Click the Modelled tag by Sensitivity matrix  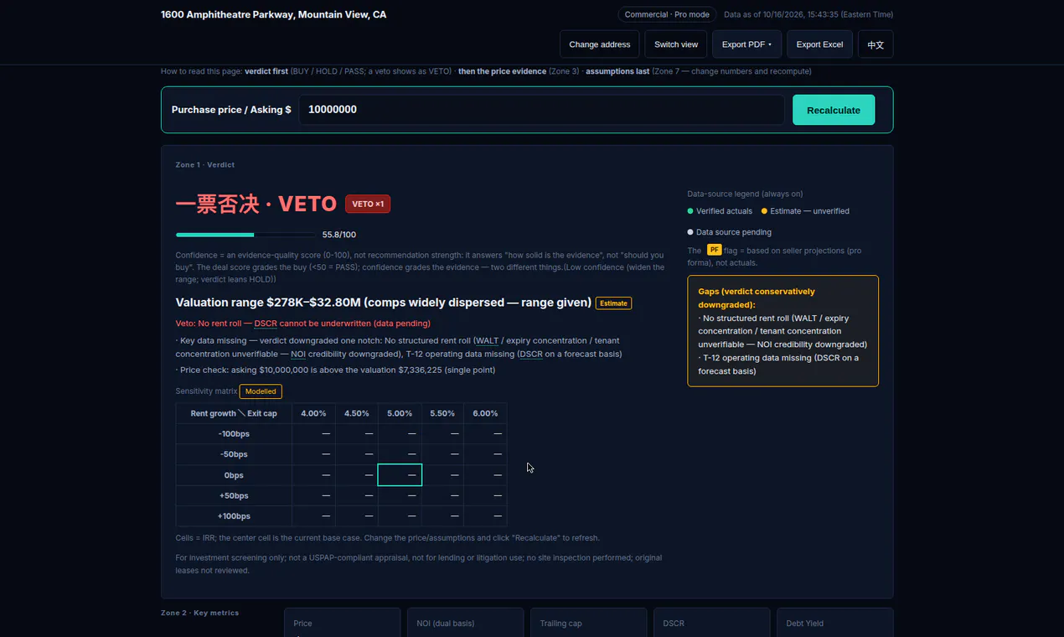click(x=261, y=391)
